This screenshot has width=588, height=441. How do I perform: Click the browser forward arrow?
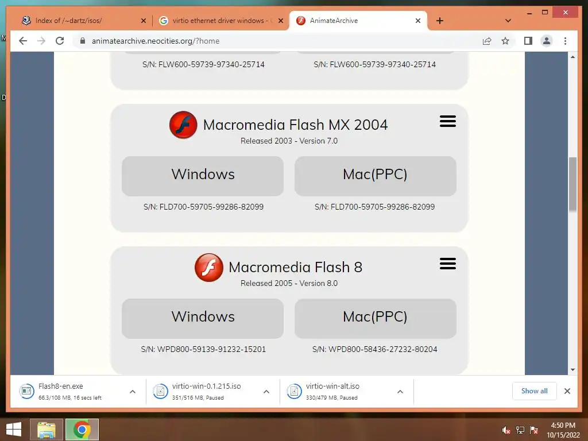(x=41, y=41)
